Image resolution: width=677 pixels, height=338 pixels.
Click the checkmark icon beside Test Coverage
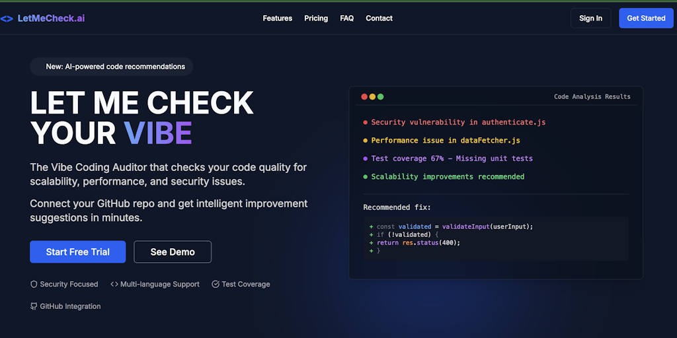coord(216,284)
